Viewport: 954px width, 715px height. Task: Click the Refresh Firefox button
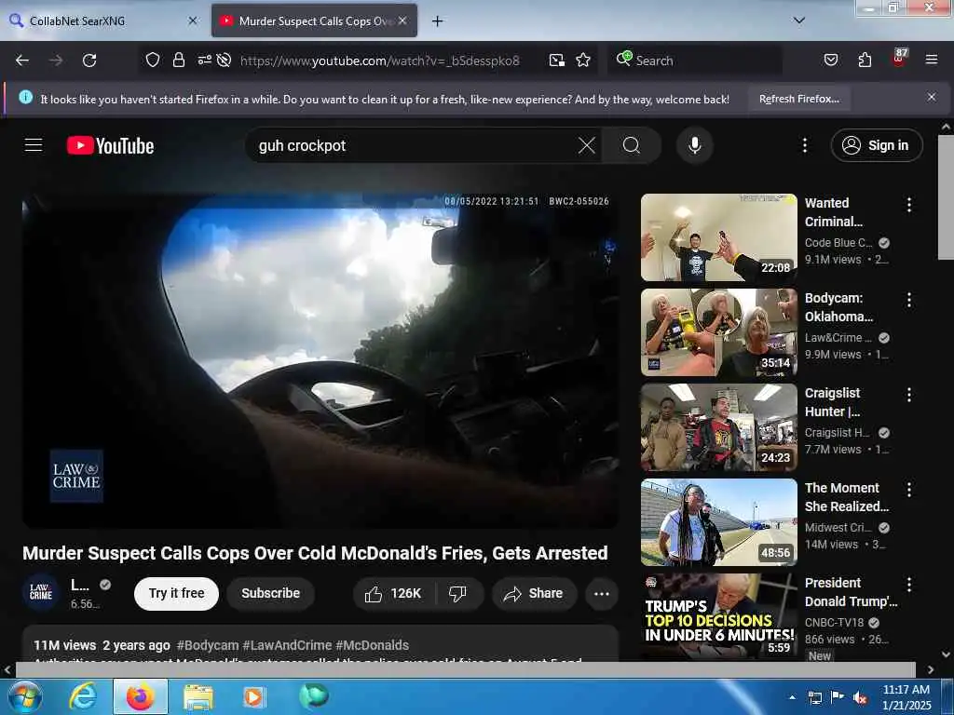point(798,99)
